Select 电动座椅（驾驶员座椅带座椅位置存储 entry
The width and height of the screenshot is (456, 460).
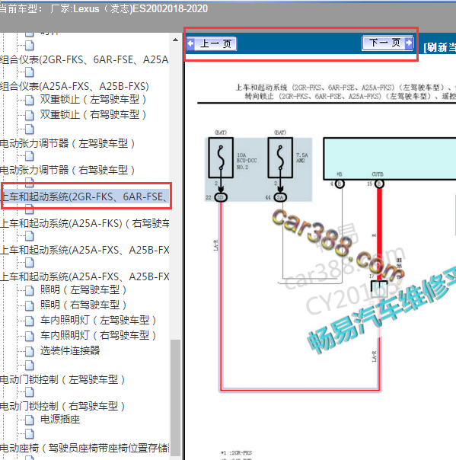click(x=85, y=448)
